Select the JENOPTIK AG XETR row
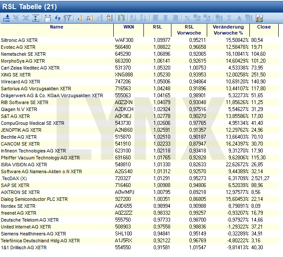Image resolution: width=283 pixels, height=257 pixels. 139,130
